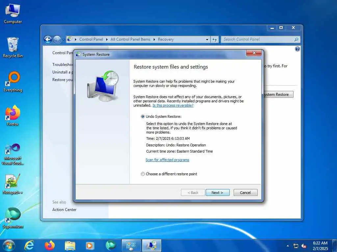Viewport: 337px width, 252px height.
Task: Open the 'Is this process reversible?' link
Action: click(173, 105)
